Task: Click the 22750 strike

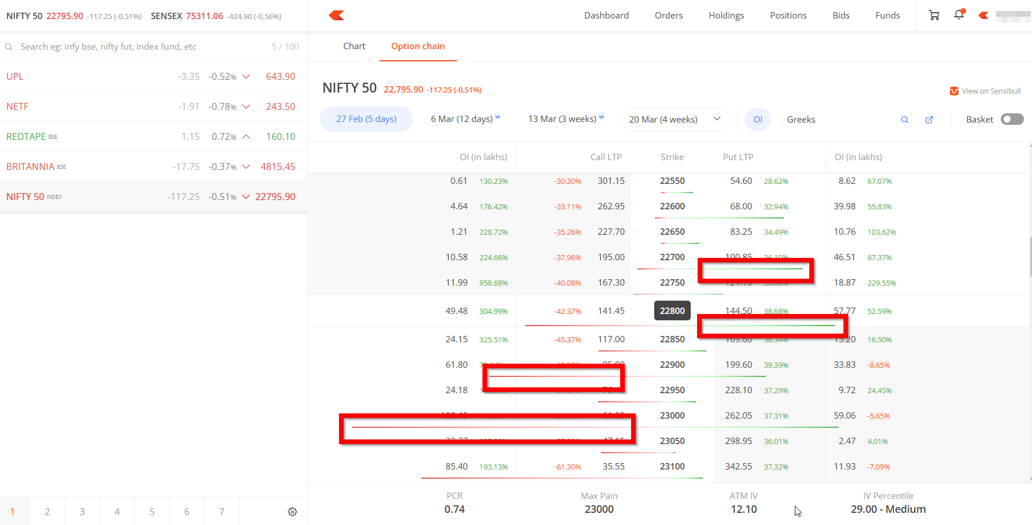Action: [x=672, y=283]
